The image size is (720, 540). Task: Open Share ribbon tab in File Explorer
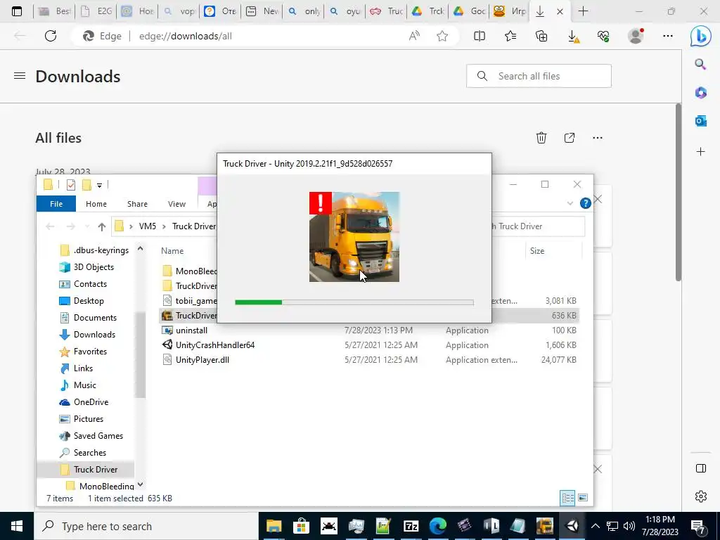137,204
